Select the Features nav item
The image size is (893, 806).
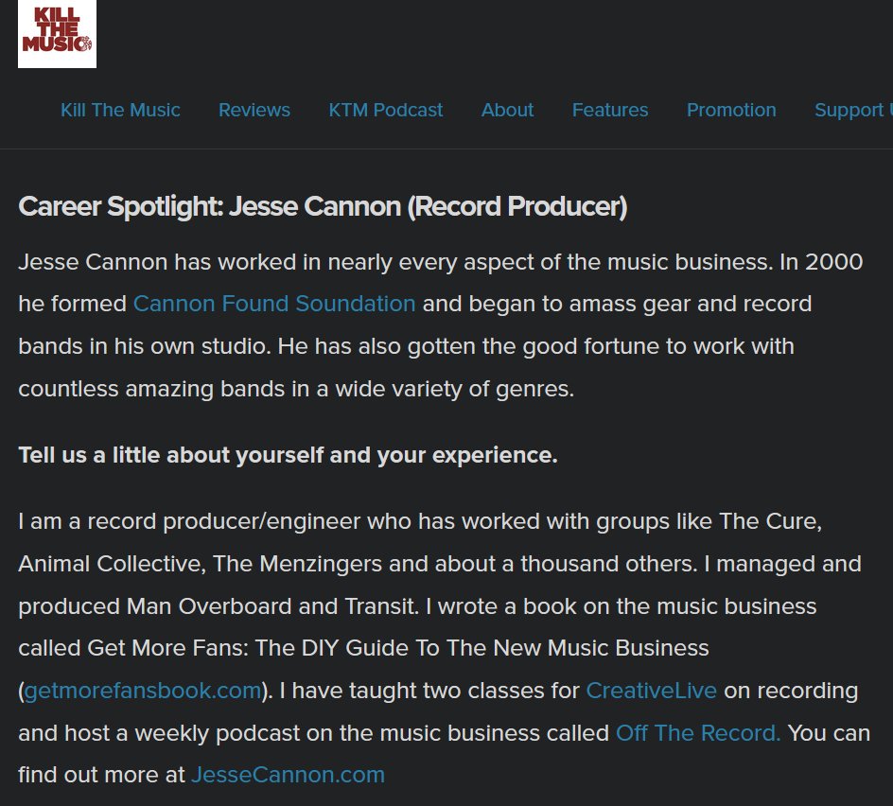point(610,110)
